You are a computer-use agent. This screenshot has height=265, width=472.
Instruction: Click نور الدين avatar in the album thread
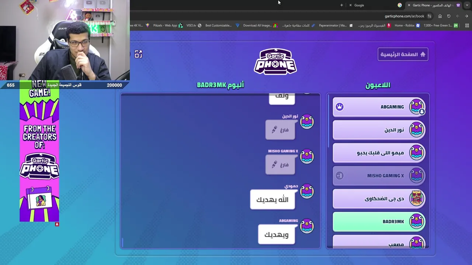click(x=307, y=122)
